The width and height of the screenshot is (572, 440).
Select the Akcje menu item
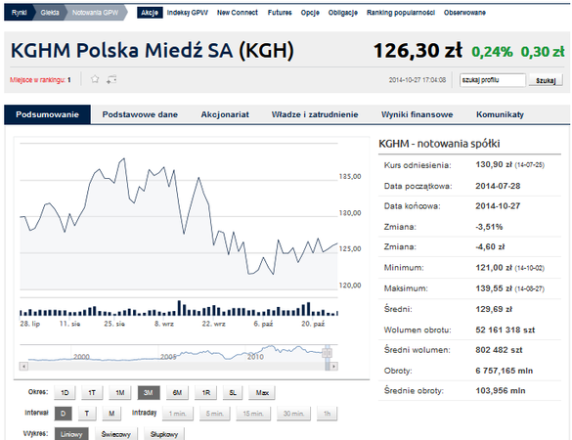point(150,13)
